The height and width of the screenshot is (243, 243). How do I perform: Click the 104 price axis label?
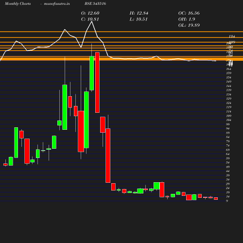[x=228, y=120]
